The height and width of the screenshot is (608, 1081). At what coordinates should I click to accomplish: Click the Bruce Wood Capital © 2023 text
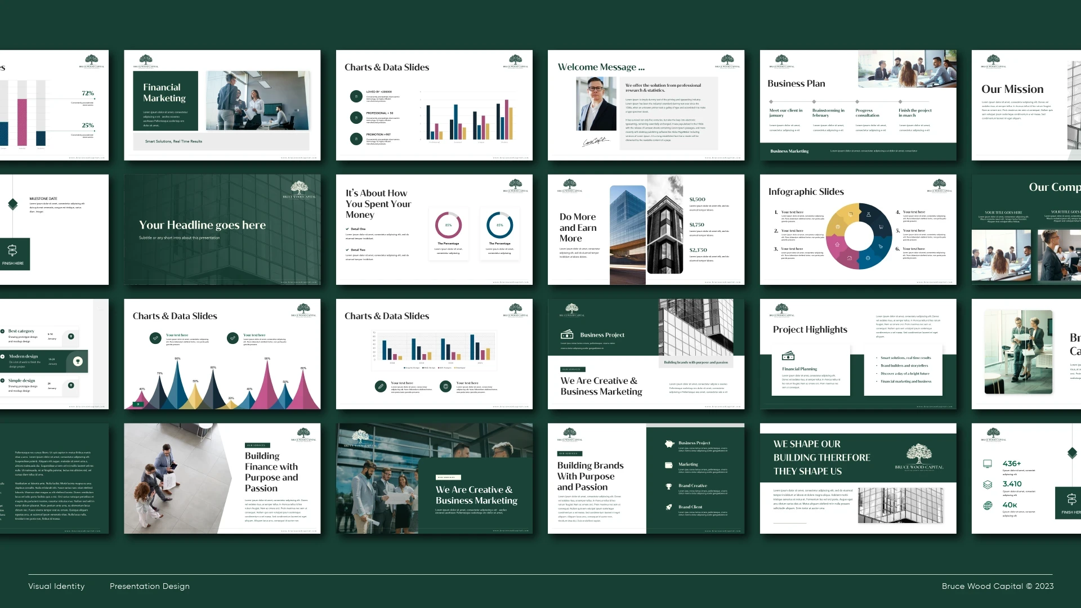(997, 586)
